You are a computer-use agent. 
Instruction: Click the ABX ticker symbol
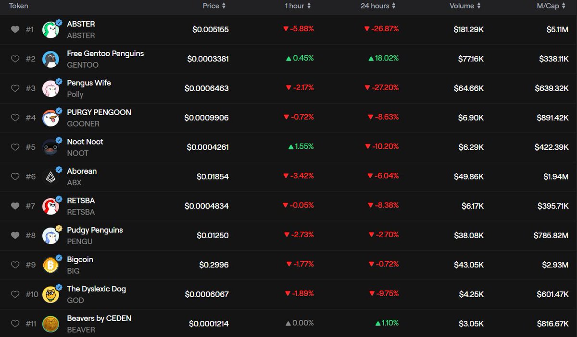(74, 182)
